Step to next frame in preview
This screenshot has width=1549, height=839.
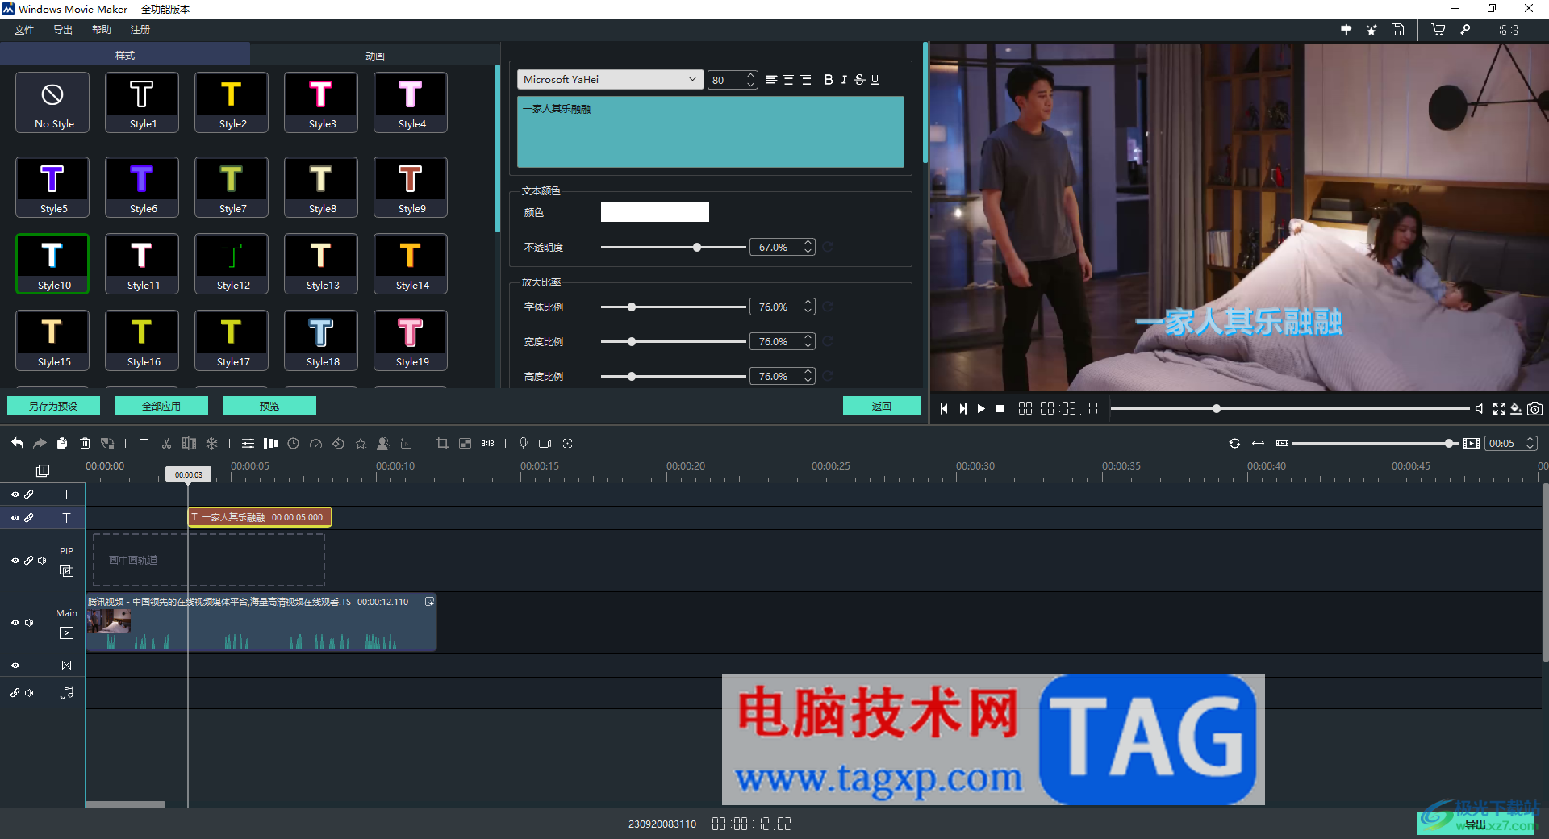962,409
